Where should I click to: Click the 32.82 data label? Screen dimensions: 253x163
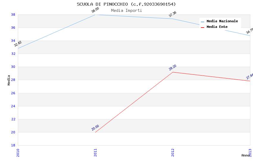(18, 44)
